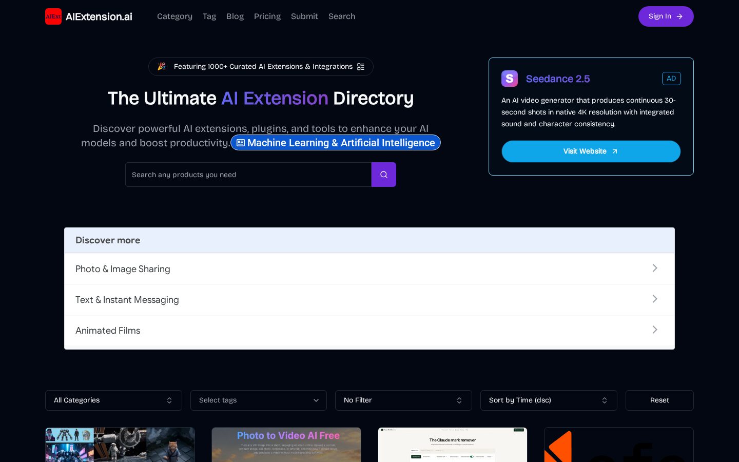Click the "Discover more" heading
Viewport: 739px width, 462px height.
[x=108, y=240]
